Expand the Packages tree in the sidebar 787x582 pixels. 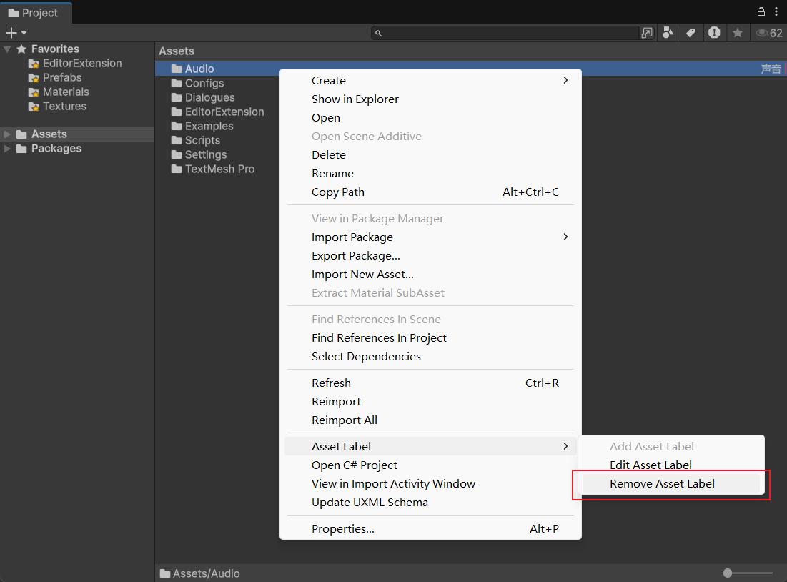pyautogui.click(x=8, y=149)
